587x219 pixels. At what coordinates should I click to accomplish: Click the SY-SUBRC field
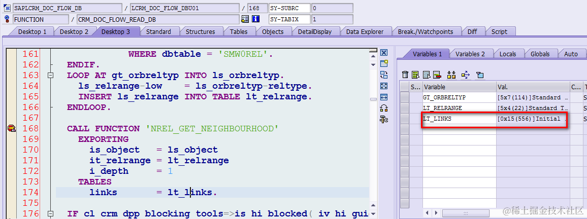click(289, 8)
